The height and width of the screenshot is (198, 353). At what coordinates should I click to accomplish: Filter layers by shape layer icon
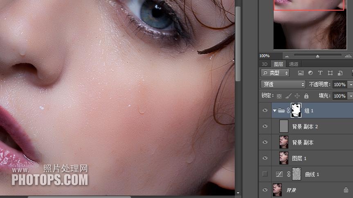330,73
